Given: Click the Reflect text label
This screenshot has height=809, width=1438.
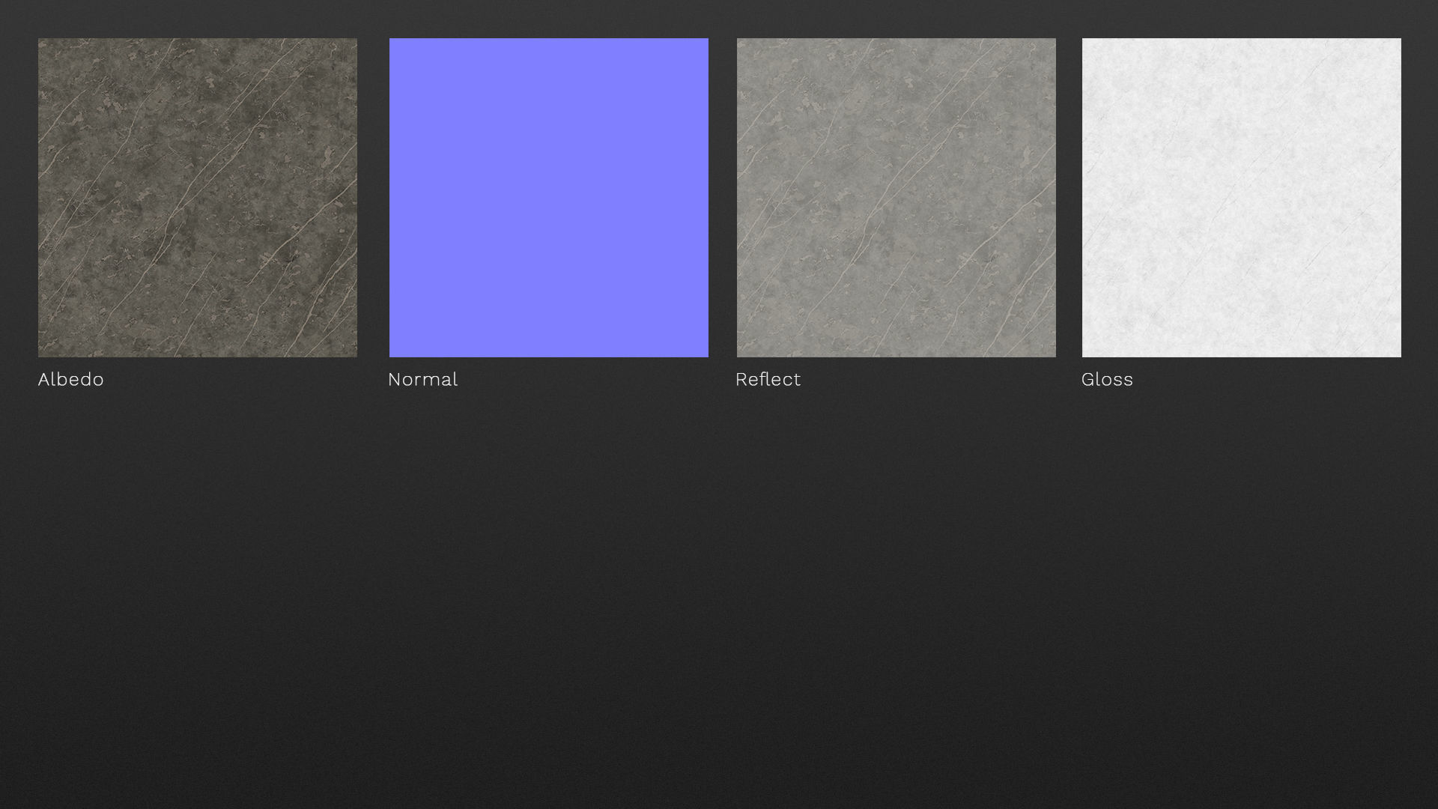Looking at the screenshot, I should coord(768,379).
